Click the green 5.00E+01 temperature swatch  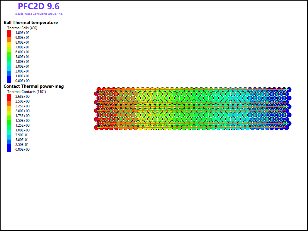click(x=9, y=57)
